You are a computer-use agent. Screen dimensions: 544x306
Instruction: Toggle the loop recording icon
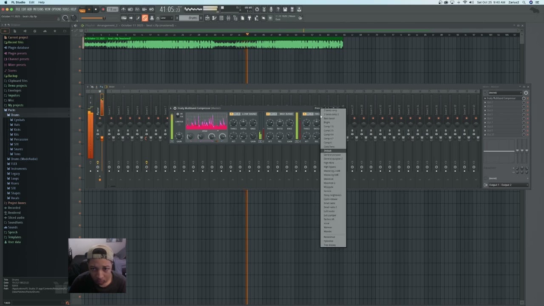click(x=151, y=9)
